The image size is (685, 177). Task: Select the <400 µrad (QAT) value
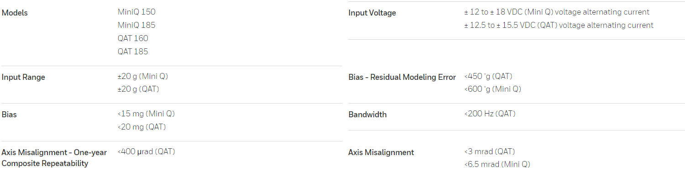point(146,151)
